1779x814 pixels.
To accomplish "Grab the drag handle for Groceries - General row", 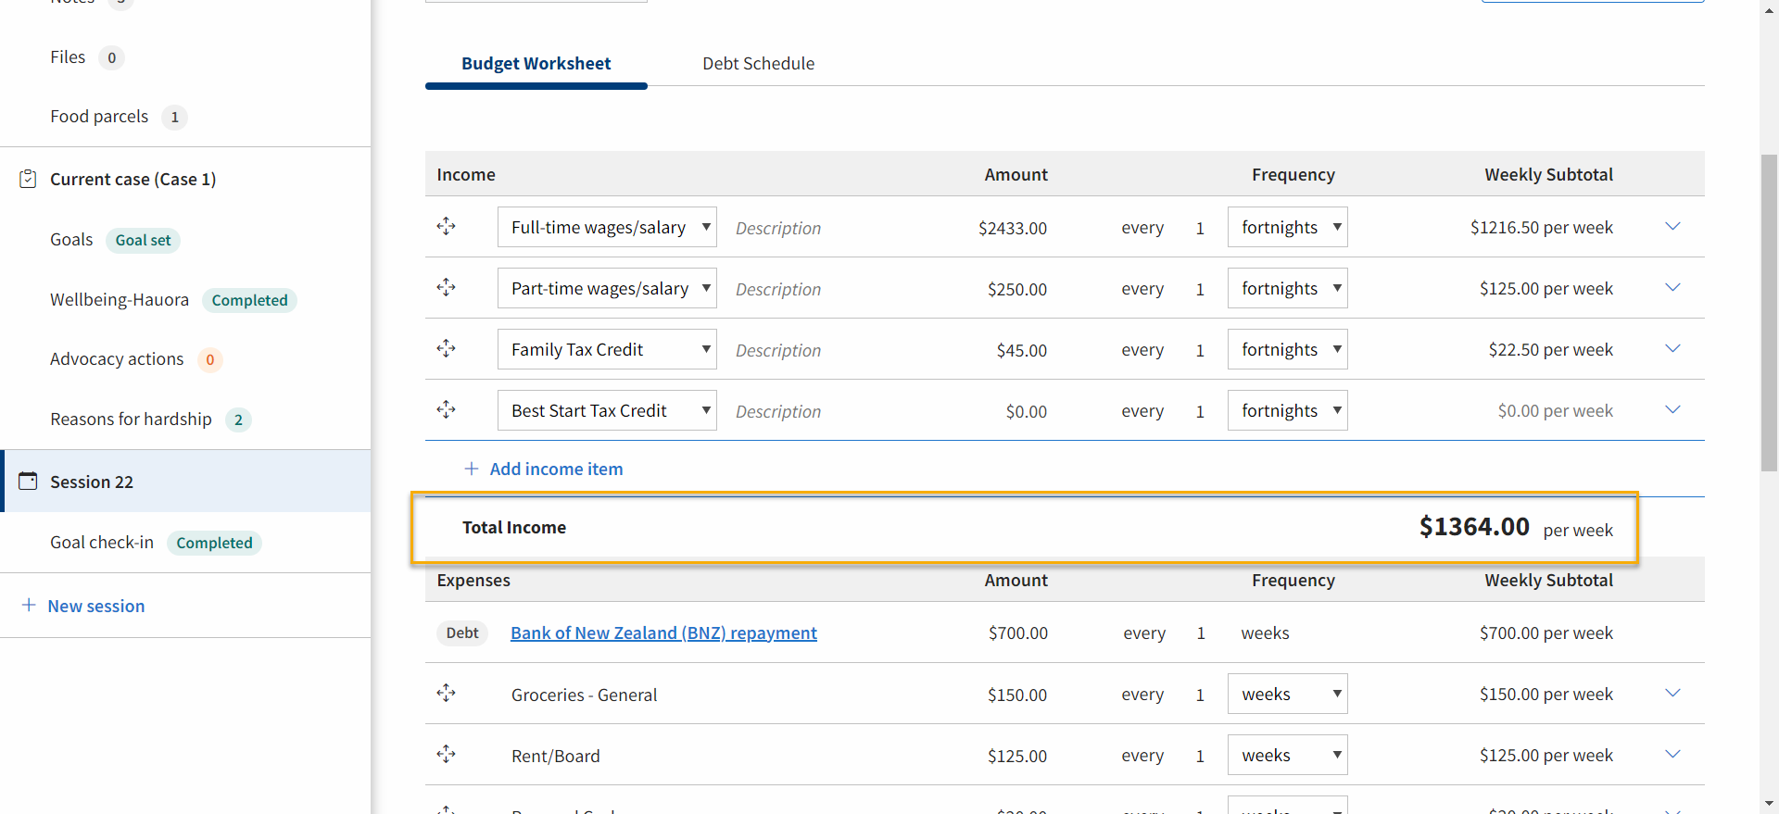I will point(446,693).
